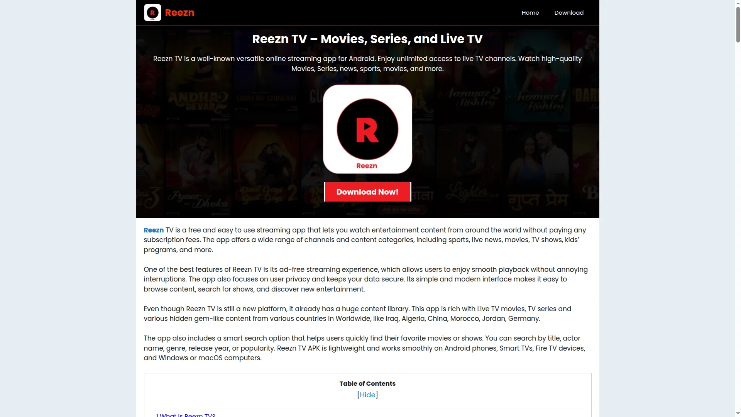Follow the Reezn hyperlink in first paragraph
This screenshot has width=741, height=417.
[x=154, y=230]
